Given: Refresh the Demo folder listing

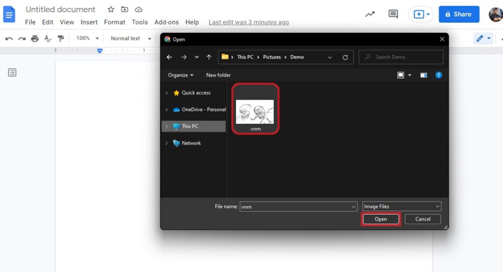Looking at the screenshot, I should point(345,57).
